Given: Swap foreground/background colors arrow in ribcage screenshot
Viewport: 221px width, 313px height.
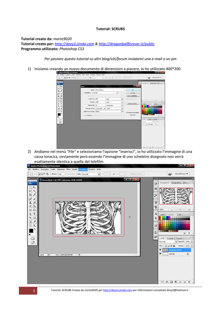Looking at the screenshot, I should coord(35,229).
